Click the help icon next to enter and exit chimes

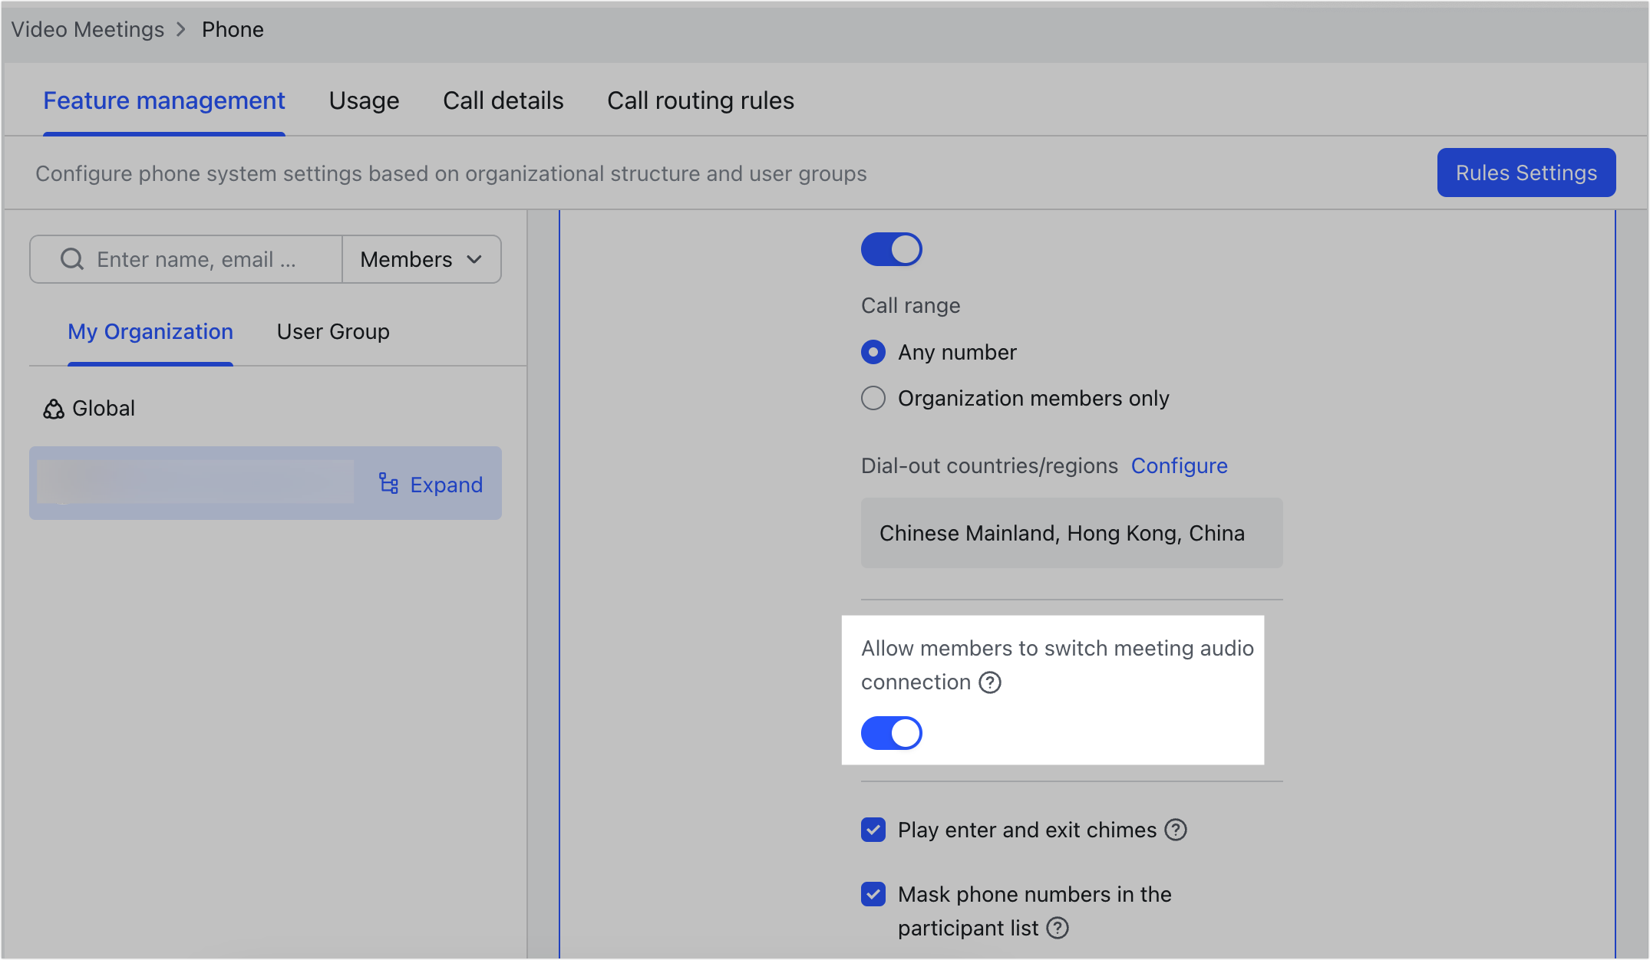[x=1176, y=830]
